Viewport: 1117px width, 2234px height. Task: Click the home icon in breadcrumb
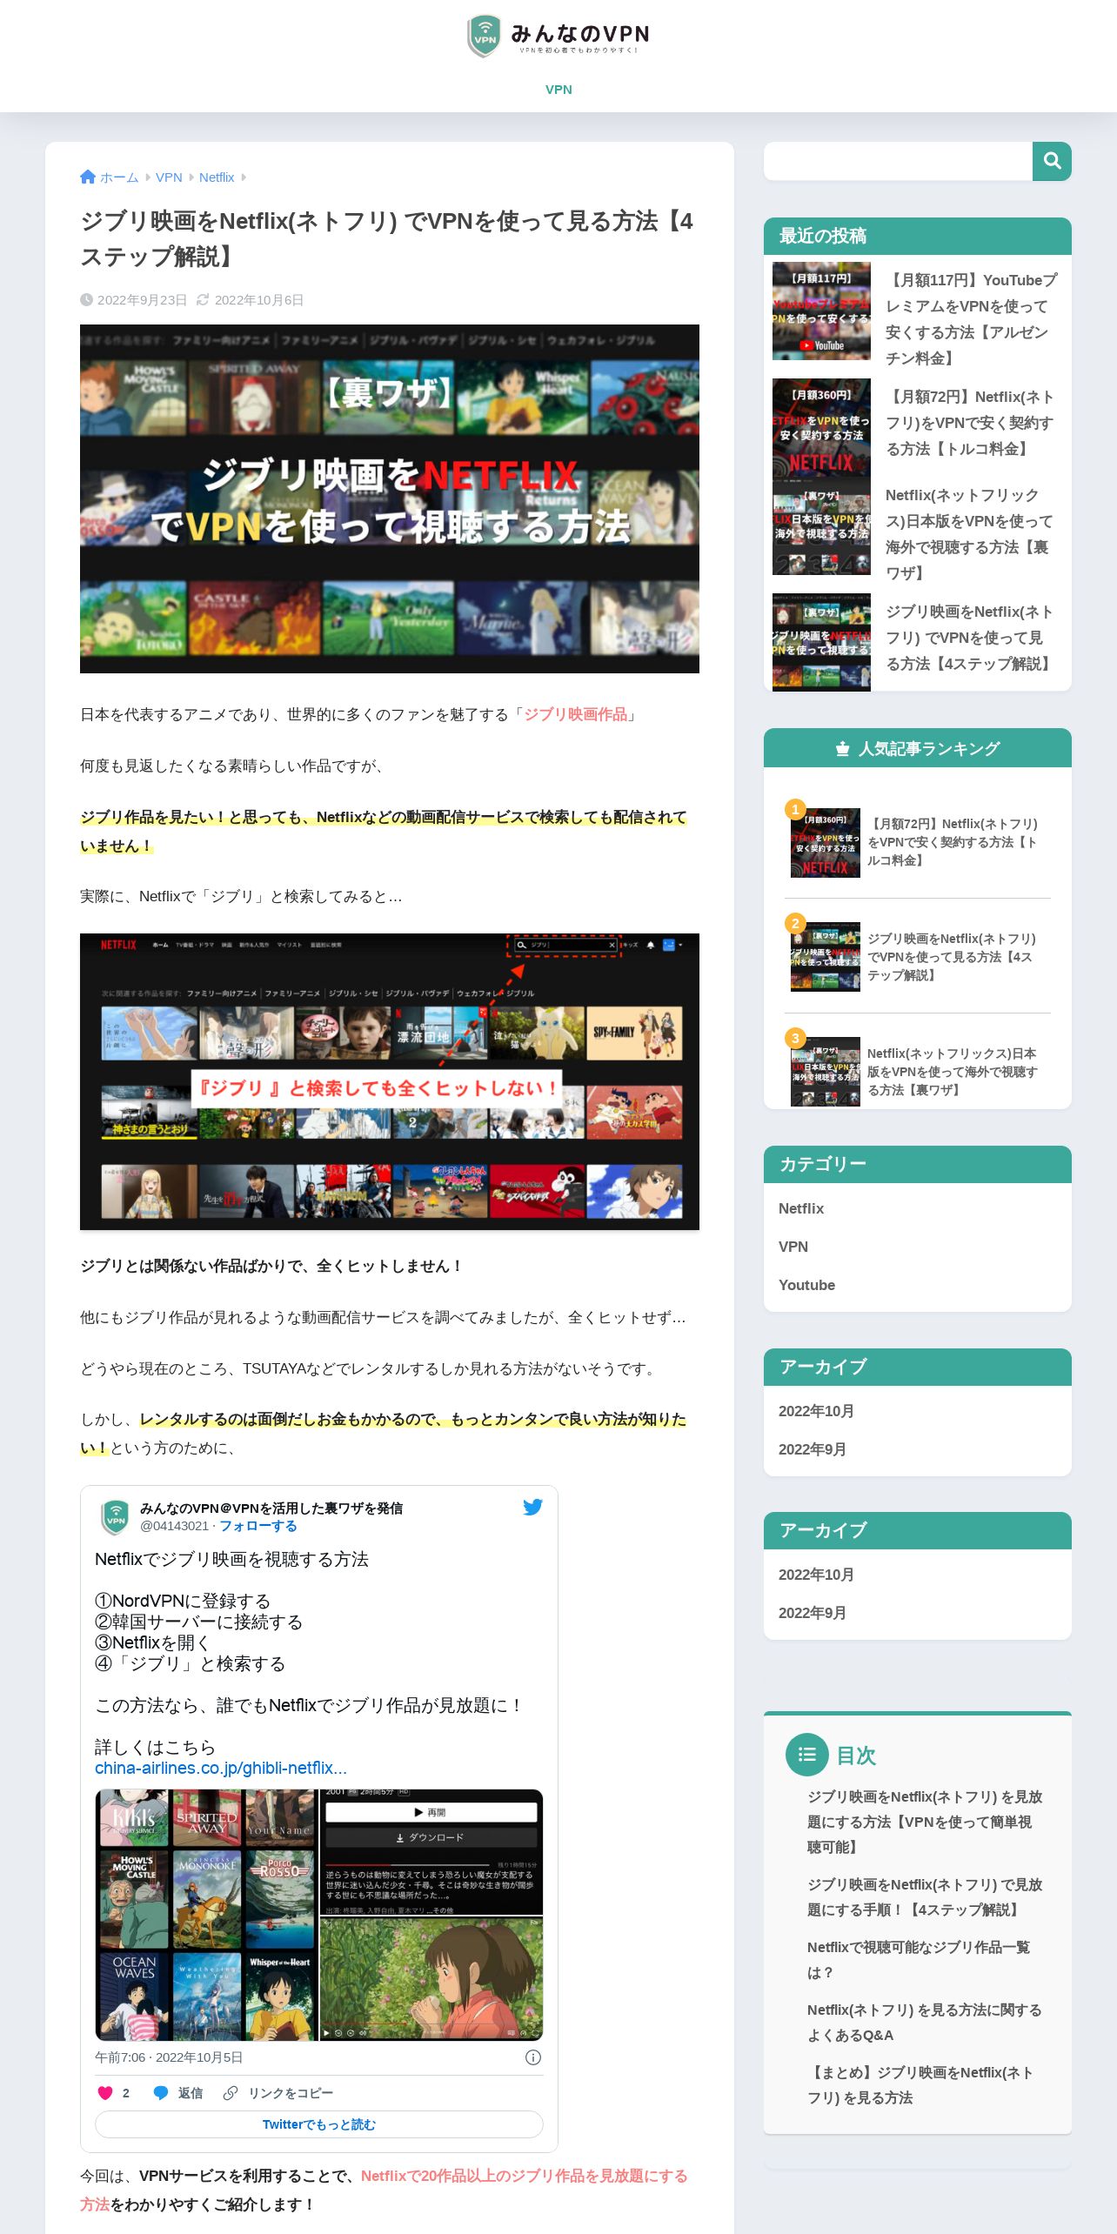[88, 177]
